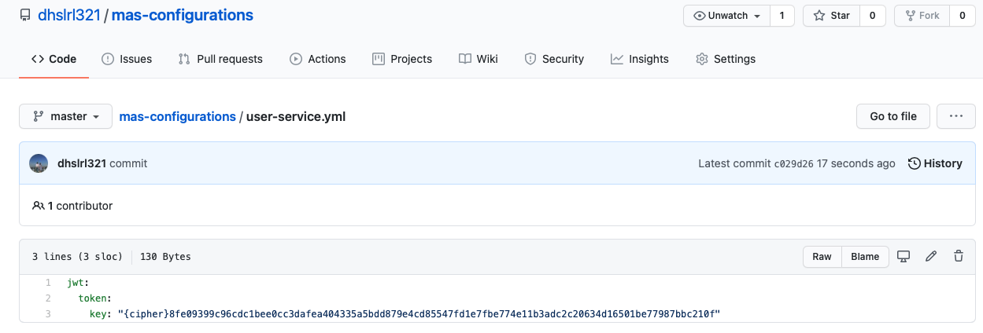Click user-service.yml file name
Viewport: 983px width, 333px height.
[x=296, y=116]
